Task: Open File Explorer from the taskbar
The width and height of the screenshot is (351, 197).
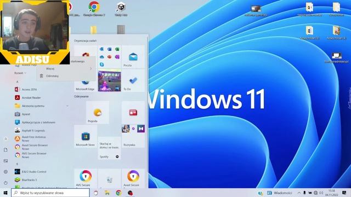Action: (107, 193)
